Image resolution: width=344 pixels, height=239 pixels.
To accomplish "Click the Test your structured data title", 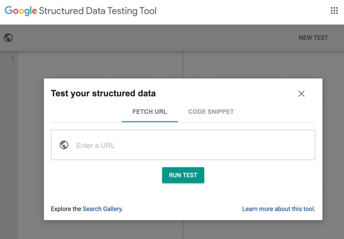I will coord(103,93).
